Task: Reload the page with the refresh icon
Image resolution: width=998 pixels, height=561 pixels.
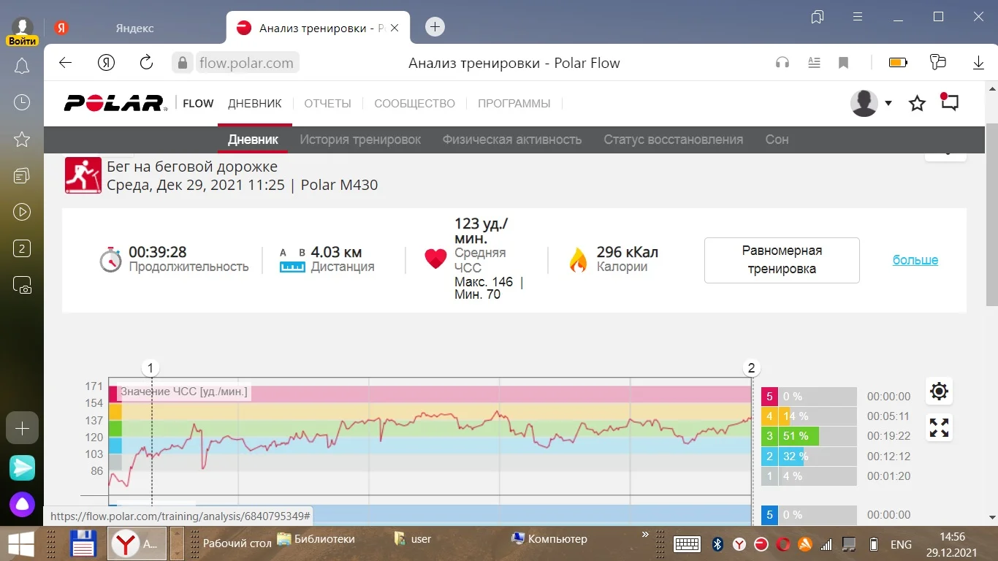Action: pos(146,63)
